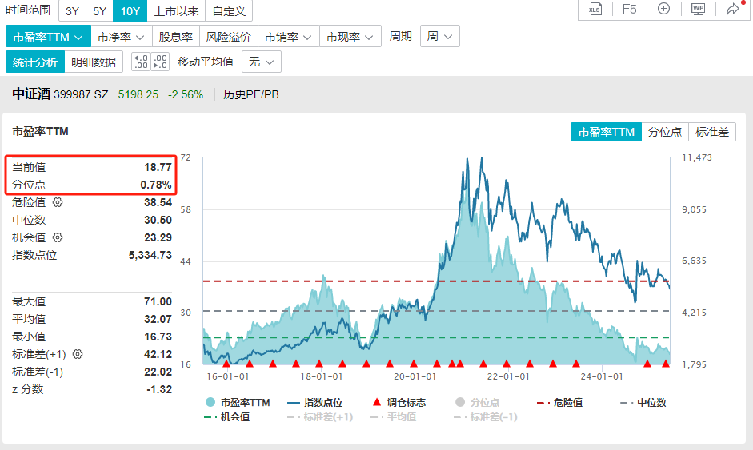Click the 标准差 view button

[x=711, y=132]
